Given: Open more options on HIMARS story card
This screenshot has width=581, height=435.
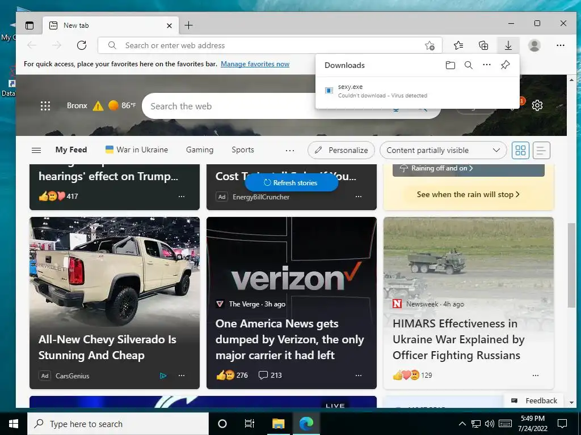Looking at the screenshot, I should tap(536, 375).
